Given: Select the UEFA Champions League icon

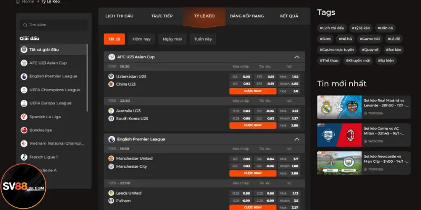Looking at the screenshot, I should click(x=24, y=90).
